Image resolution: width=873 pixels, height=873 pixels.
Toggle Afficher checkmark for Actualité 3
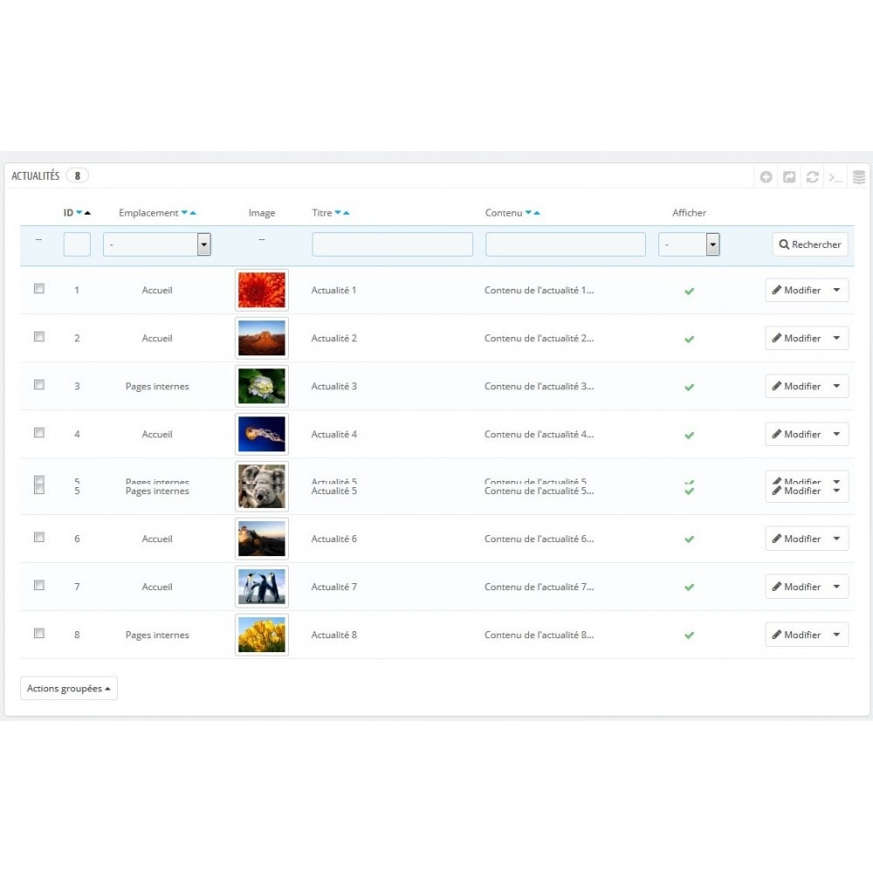[690, 387]
